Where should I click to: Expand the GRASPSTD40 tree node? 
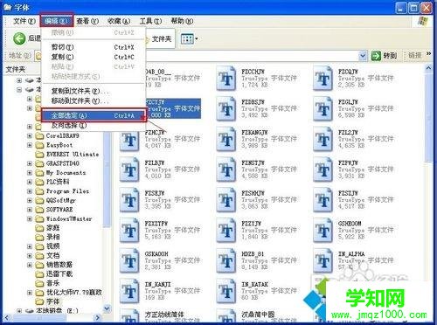tap(30, 163)
